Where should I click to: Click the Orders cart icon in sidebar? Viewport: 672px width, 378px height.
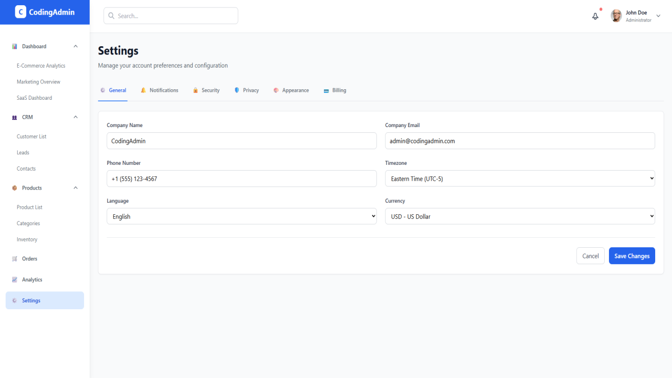click(x=15, y=259)
